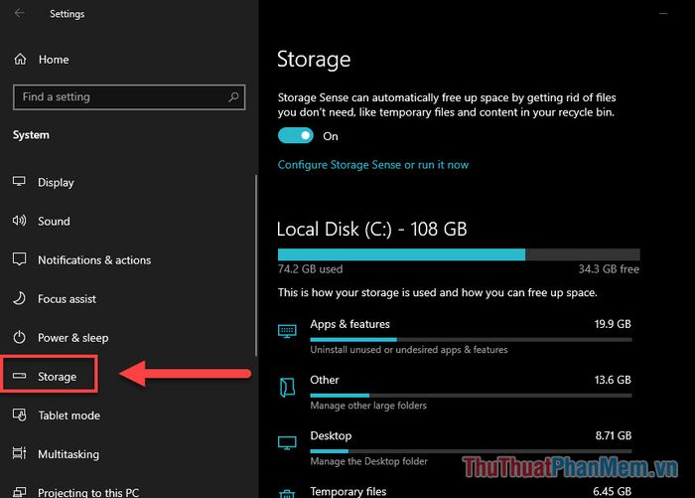The height and width of the screenshot is (498, 695).
Task: Click the Focus assist moon icon
Action: [19, 298]
